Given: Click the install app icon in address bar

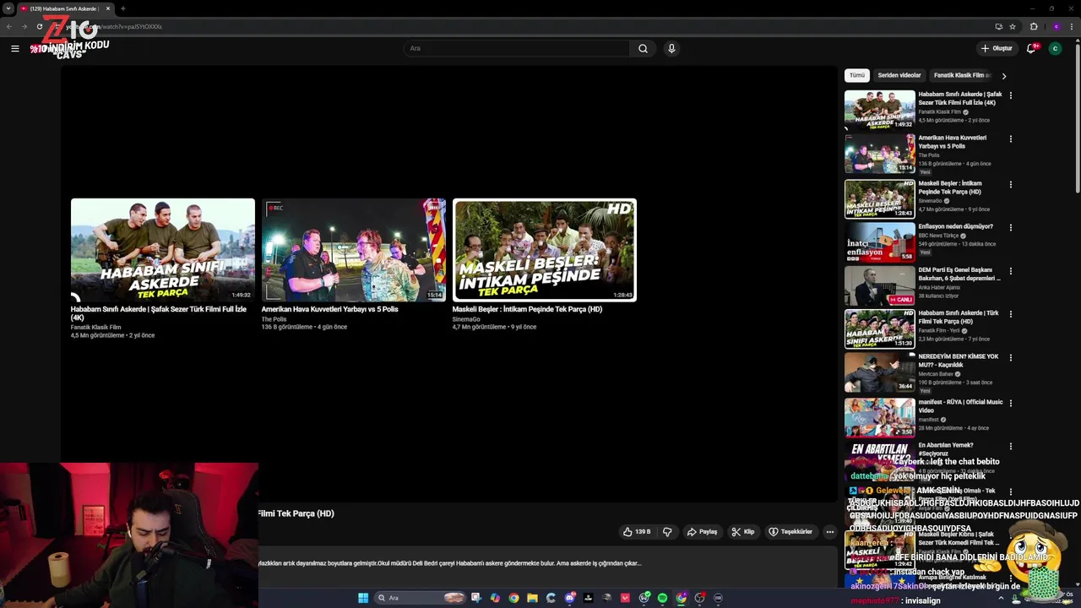Looking at the screenshot, I should 998,26.
